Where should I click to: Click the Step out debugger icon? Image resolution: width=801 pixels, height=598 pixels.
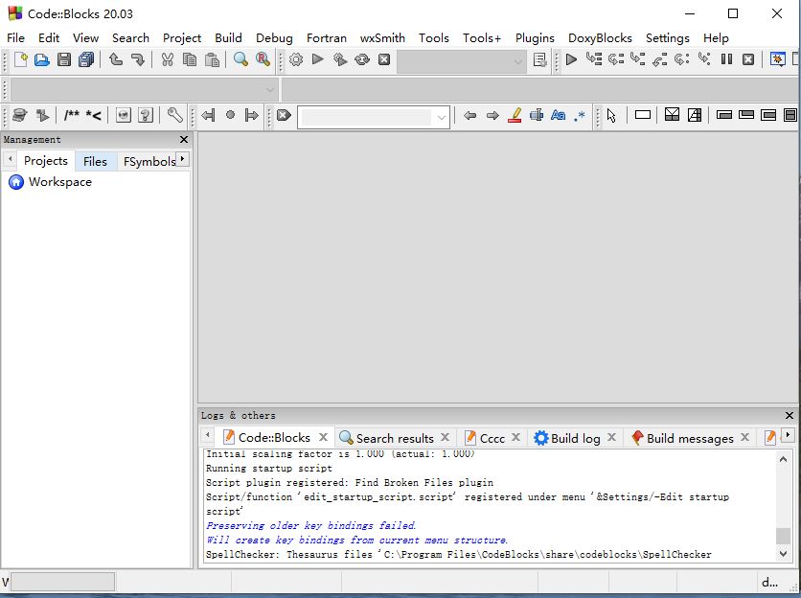click(659, 59)
